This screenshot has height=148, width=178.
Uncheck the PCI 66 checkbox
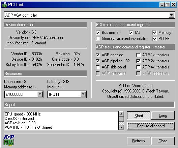154,39
